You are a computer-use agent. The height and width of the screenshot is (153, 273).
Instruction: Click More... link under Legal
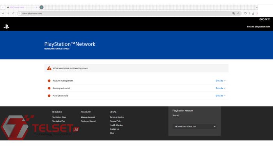(x=113, y=133)
